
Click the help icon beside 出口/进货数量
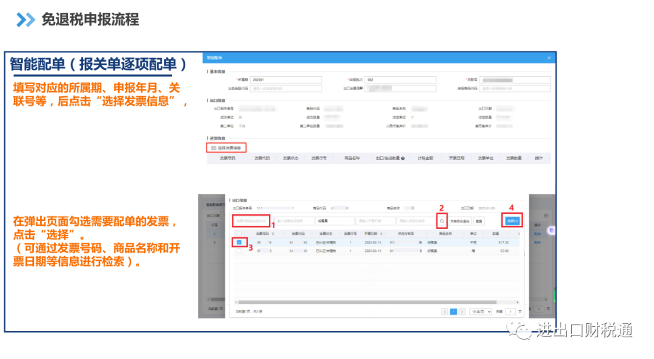(403, 159)
